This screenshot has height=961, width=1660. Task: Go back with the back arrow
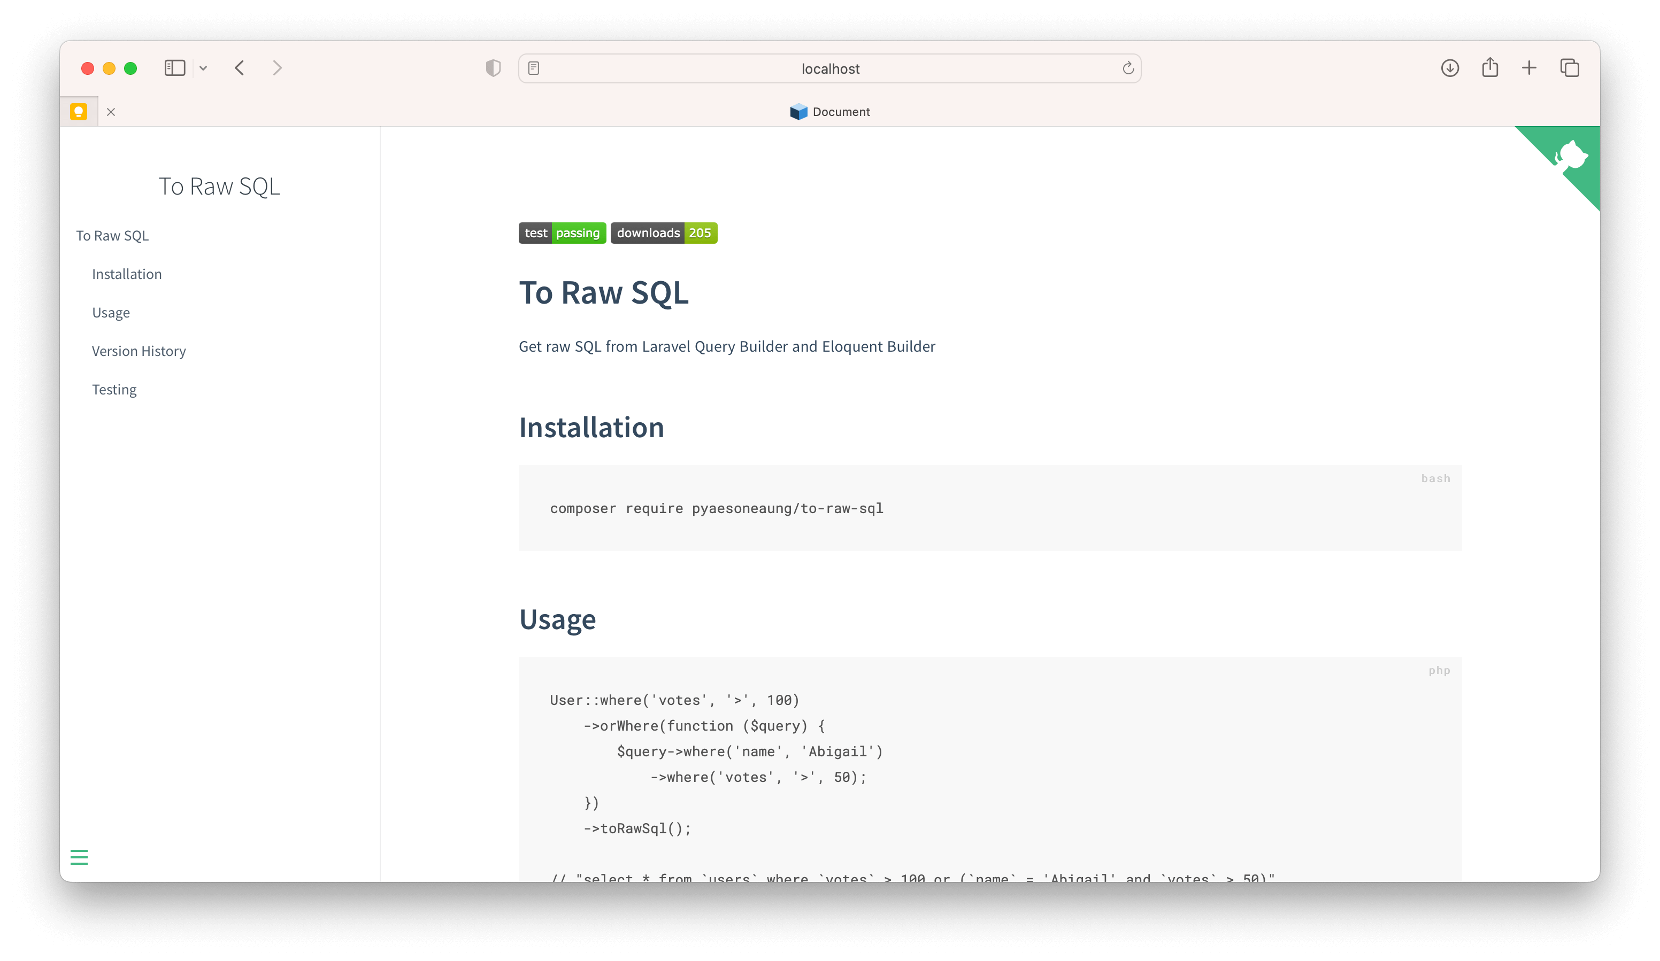(240, 68)
